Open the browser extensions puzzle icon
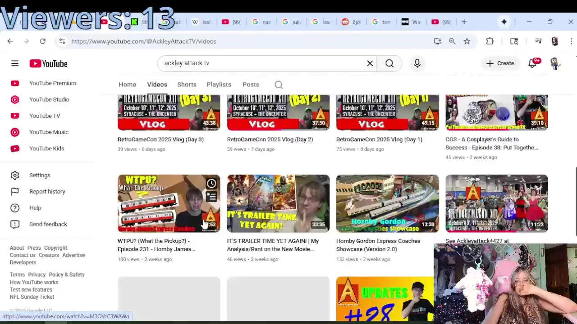 point(490,41)
